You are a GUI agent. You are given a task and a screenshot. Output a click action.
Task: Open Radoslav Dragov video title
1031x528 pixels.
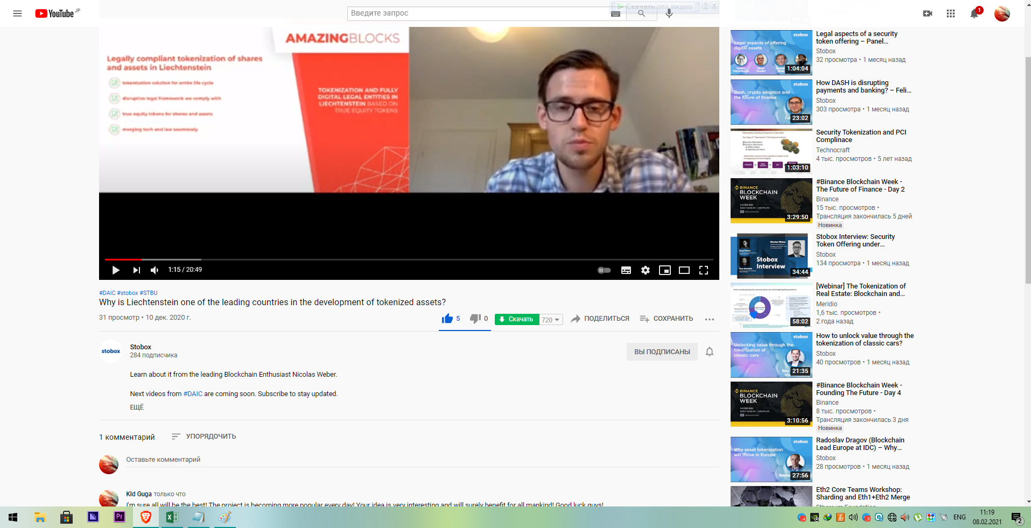tap(860, 444)
